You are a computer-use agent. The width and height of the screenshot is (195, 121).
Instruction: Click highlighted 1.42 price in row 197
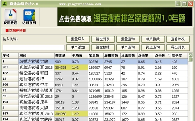pyautogui.click(x=75, y=114)
